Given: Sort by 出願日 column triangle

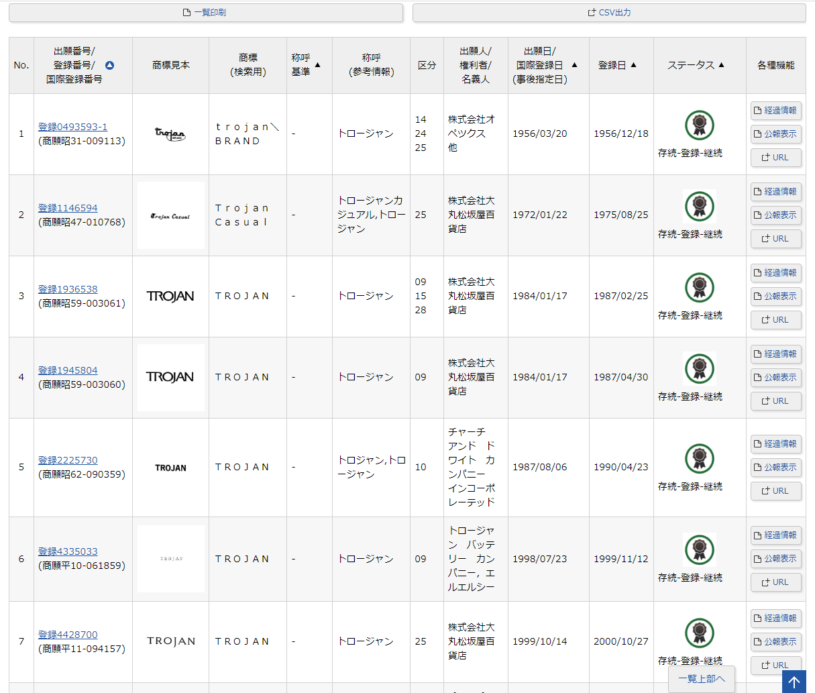Looking at the screenshot, I should 574,65.
